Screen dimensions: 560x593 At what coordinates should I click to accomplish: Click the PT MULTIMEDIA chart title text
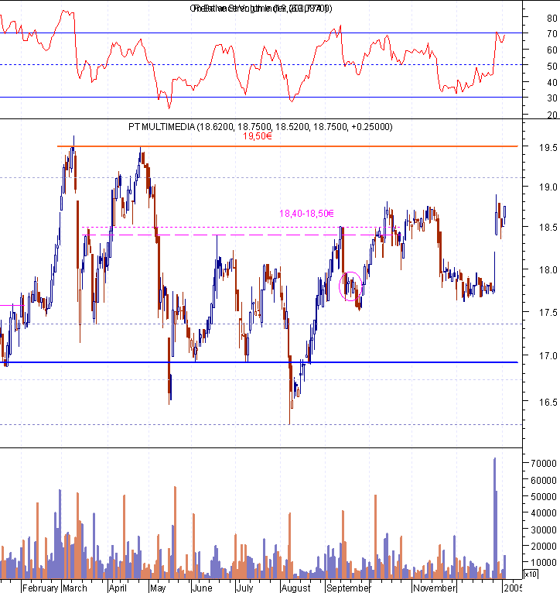pos(261,127)
